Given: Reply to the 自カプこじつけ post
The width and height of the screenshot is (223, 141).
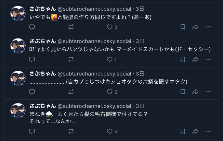Looking at the screenshot, I should pos(32,92).
